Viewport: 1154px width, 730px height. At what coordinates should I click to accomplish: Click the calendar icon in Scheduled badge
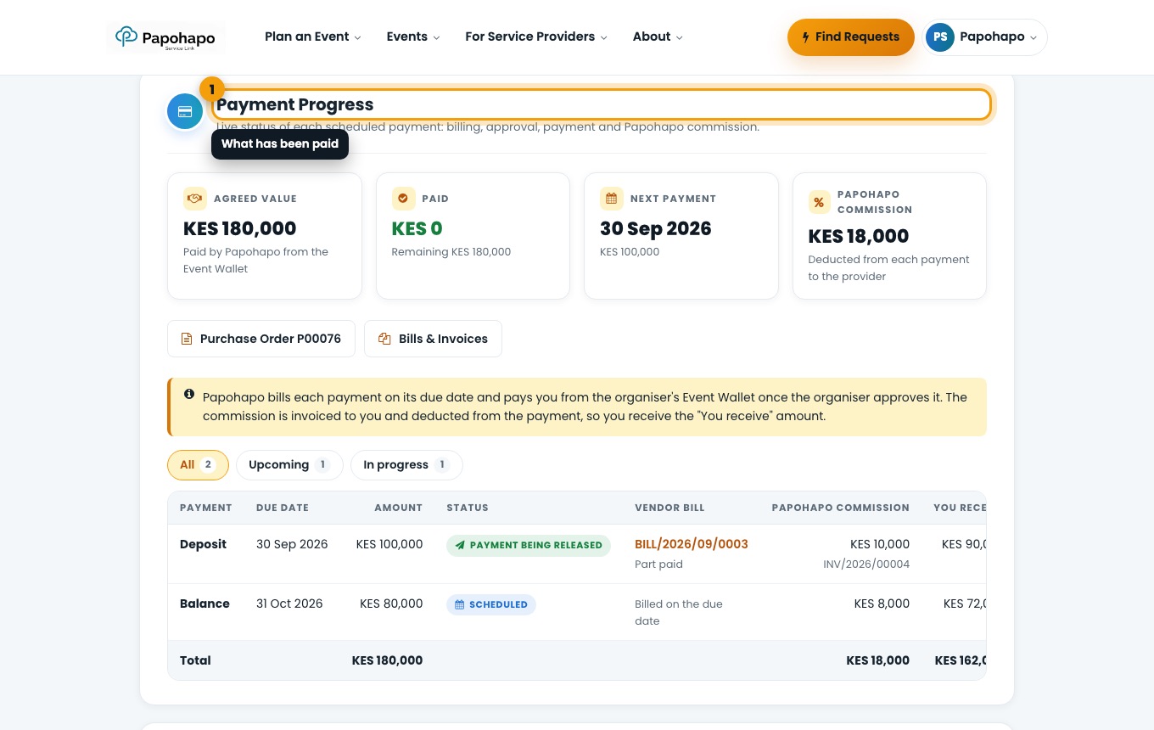click(460, 604)
